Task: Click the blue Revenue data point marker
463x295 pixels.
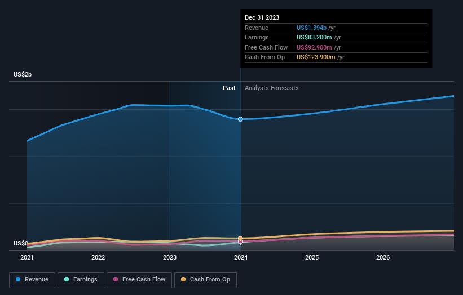Action: [x=240, y=119]
